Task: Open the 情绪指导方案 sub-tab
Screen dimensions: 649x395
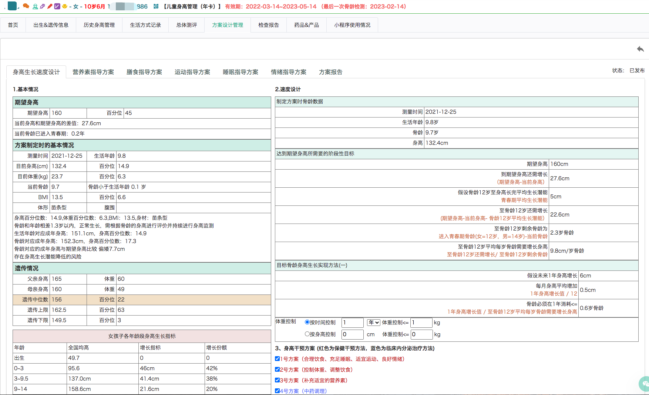Action: click(x=289, y=72)
